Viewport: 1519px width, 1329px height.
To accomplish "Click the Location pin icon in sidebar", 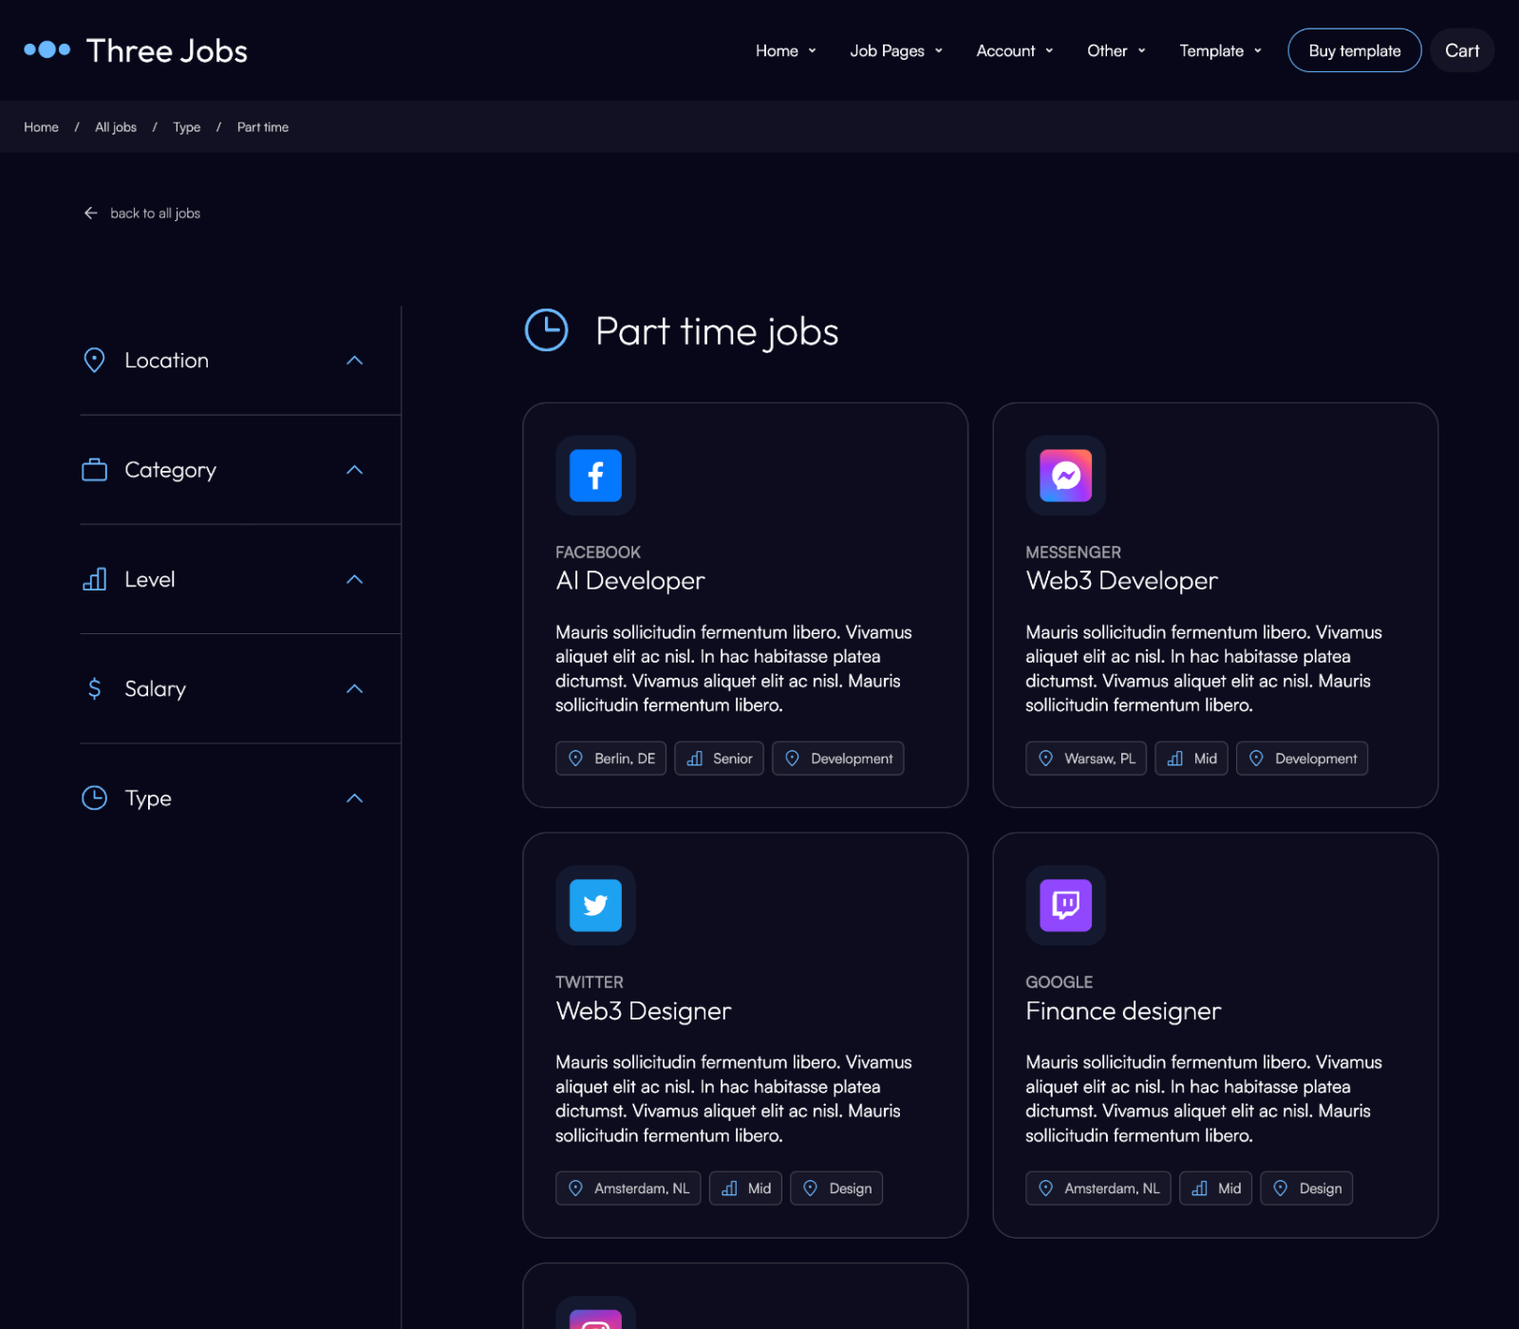I will point(94,360).
